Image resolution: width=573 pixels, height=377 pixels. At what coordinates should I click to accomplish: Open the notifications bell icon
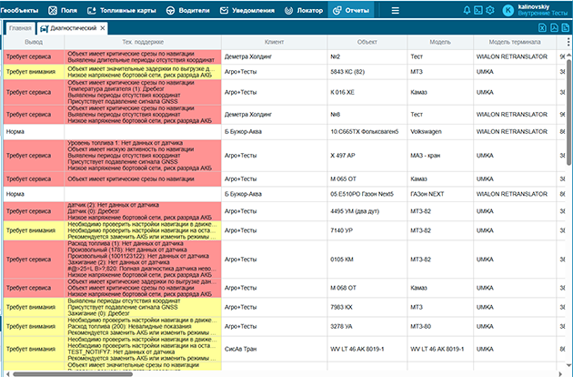tap(467, 10)
